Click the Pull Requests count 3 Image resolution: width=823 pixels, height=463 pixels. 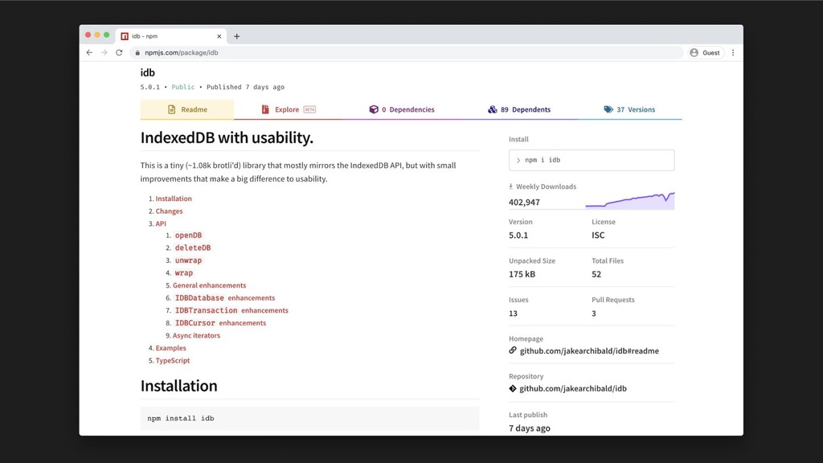[x=594, y=313]
